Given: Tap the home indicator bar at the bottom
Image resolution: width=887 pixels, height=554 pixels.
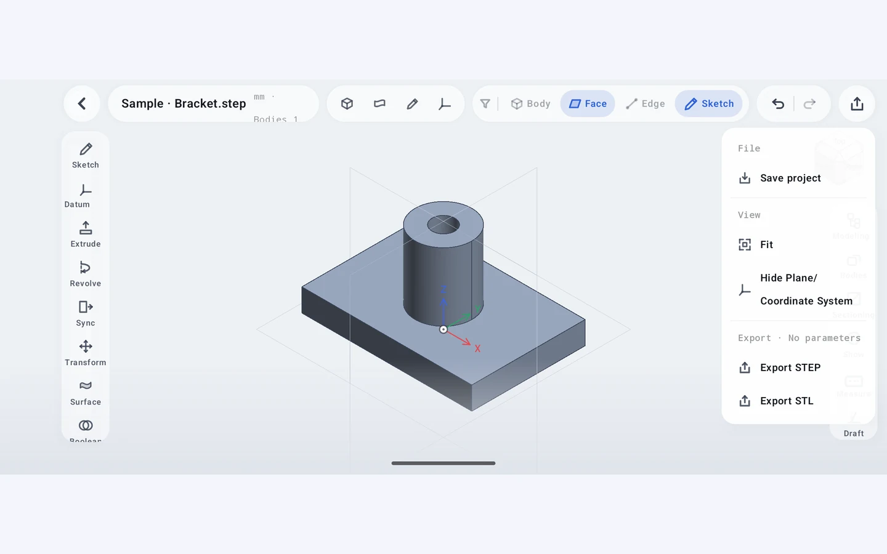Looking at the screenshot, I should [x=443, y=463].
